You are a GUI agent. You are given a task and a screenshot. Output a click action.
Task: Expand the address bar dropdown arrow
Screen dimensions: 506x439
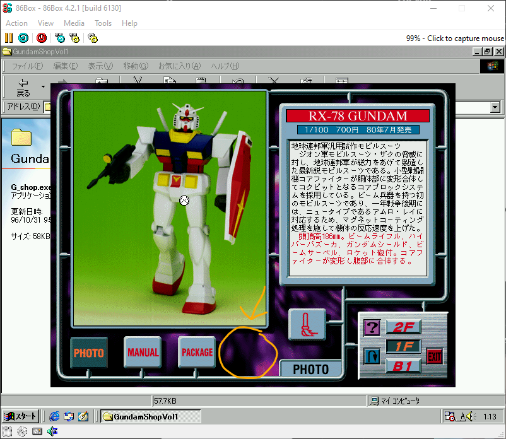click(495, 107)
